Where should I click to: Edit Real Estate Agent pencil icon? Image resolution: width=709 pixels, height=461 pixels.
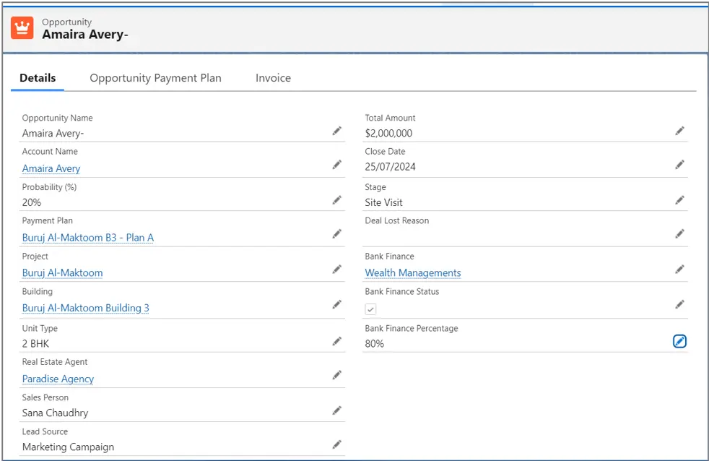coord(337,375)
